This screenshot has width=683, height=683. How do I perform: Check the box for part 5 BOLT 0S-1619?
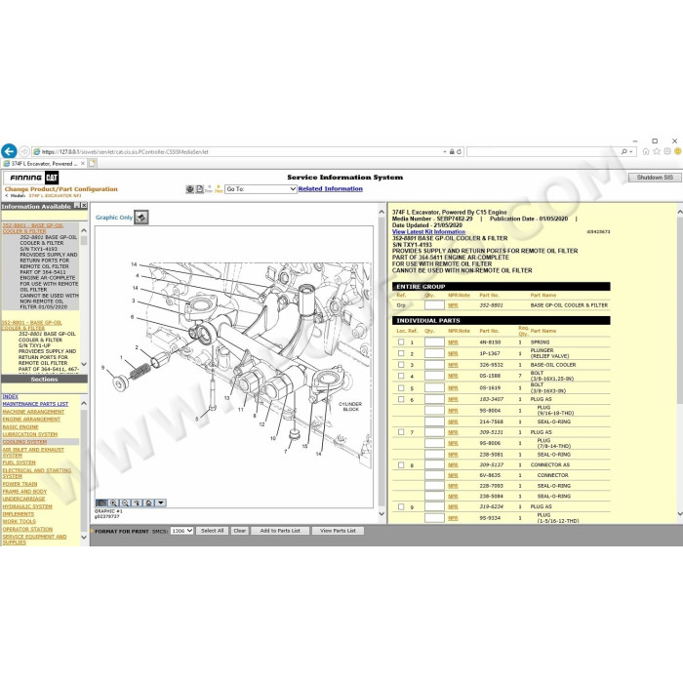click(x=401, y=387)
